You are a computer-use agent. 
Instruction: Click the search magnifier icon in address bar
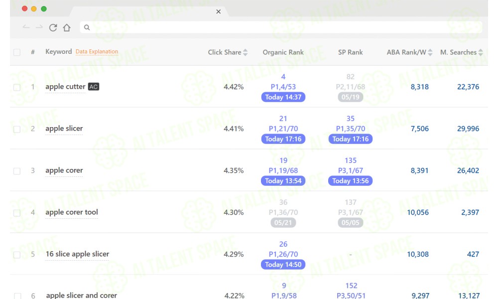87,27
